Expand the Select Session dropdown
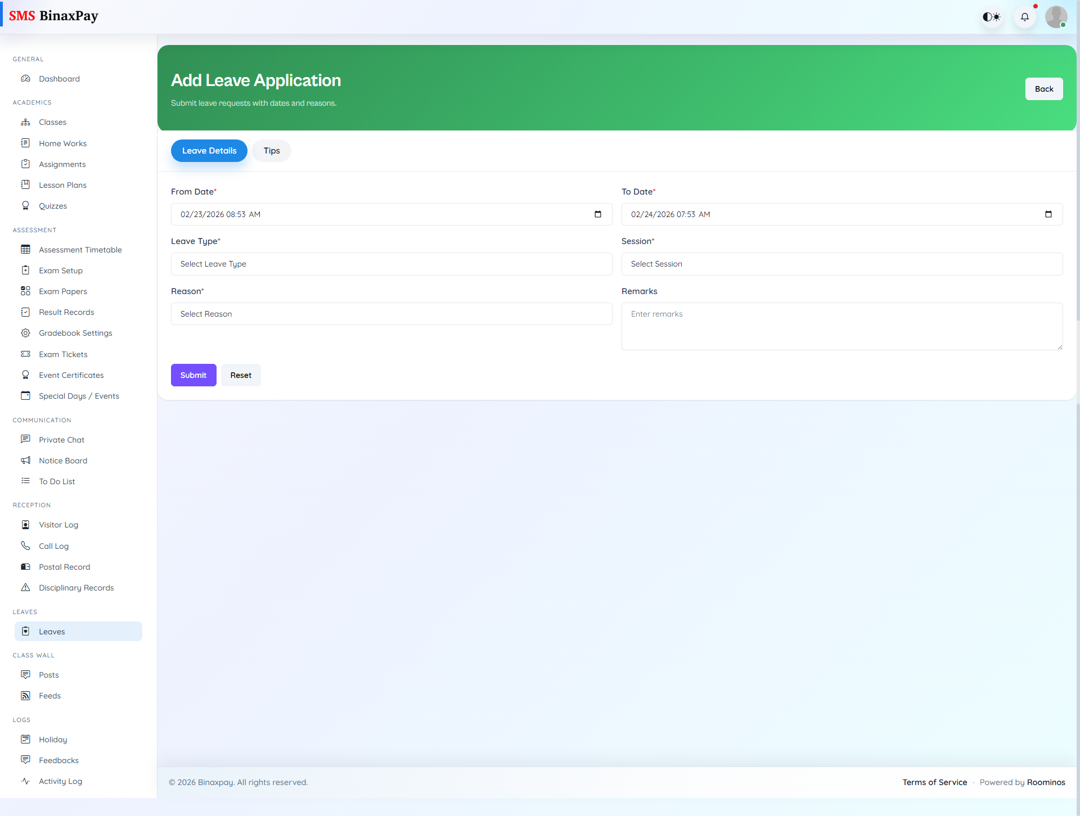Screen dimensions: 1080x816 (841, 264)
